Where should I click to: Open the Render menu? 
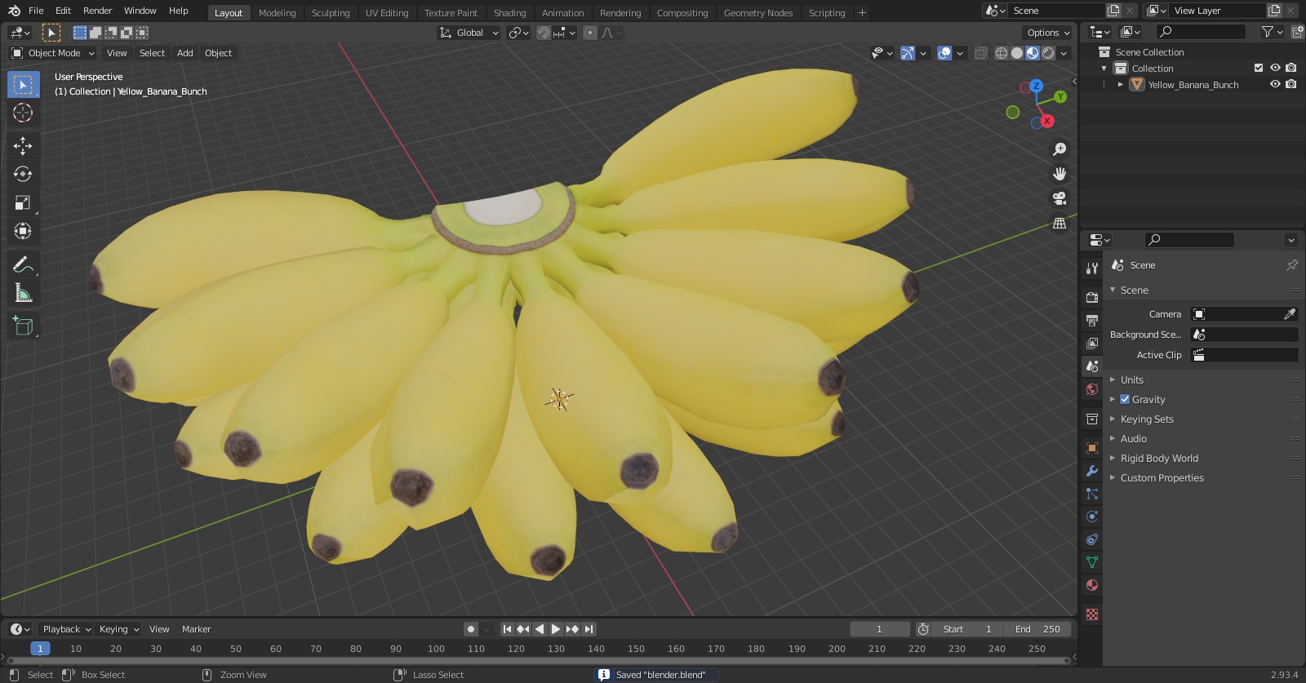97,11
